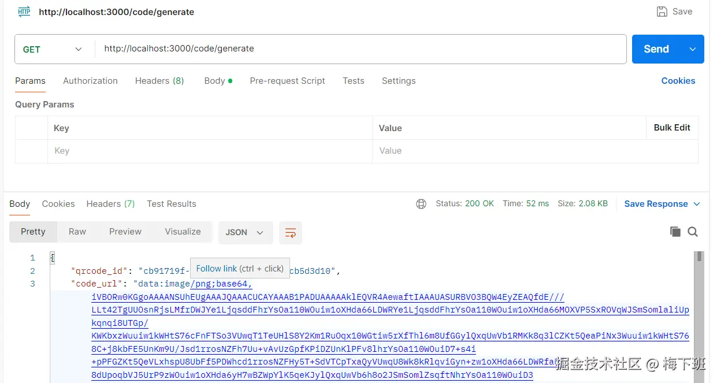Switch to the Params tab

pyautogui.click(x=30, y=81)
